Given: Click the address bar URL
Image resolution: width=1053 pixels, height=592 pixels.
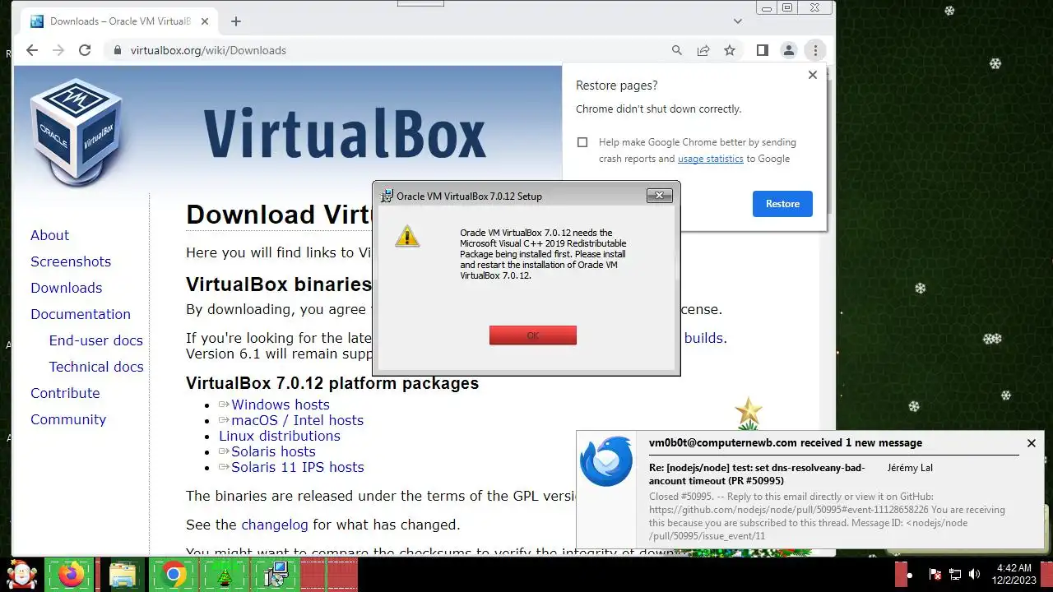Looking at the screenshot, I should (x=208, y=50).
